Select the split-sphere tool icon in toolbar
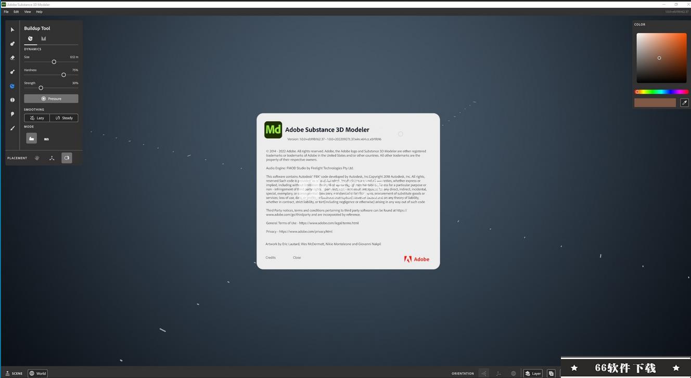Viewport: 691px width, 378px height. pos(12,100)
